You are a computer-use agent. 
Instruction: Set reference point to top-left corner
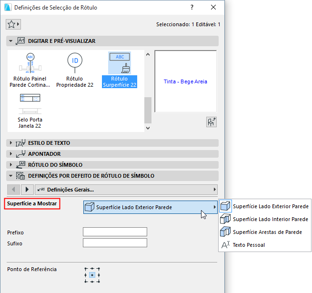pyautogui.click(x=86, y=269)
